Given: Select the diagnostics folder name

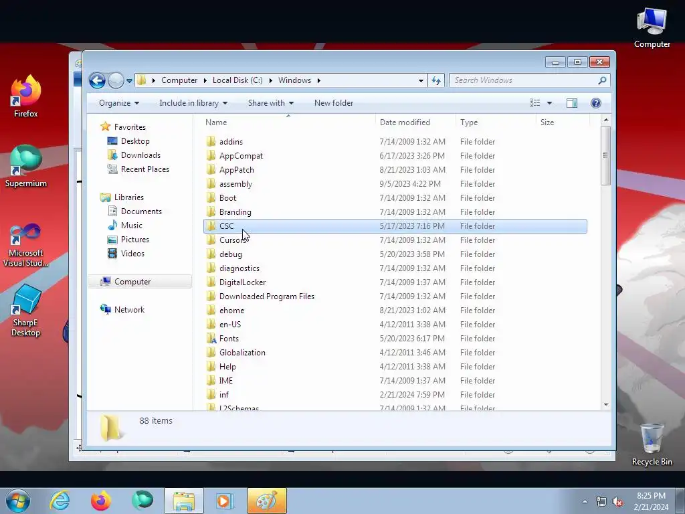Looking at the screenshot, I should [239, 268].
